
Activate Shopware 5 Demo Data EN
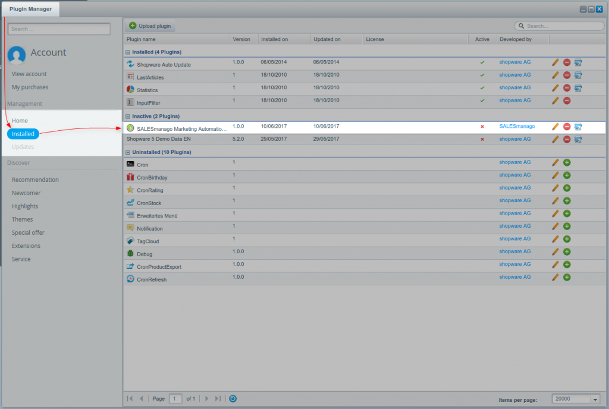(x=482, y=139)
